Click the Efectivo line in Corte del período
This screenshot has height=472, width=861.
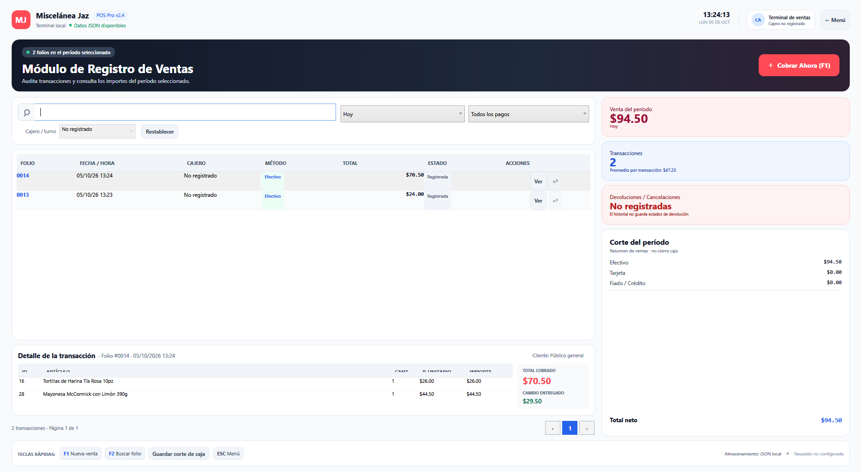click(726, 262)
